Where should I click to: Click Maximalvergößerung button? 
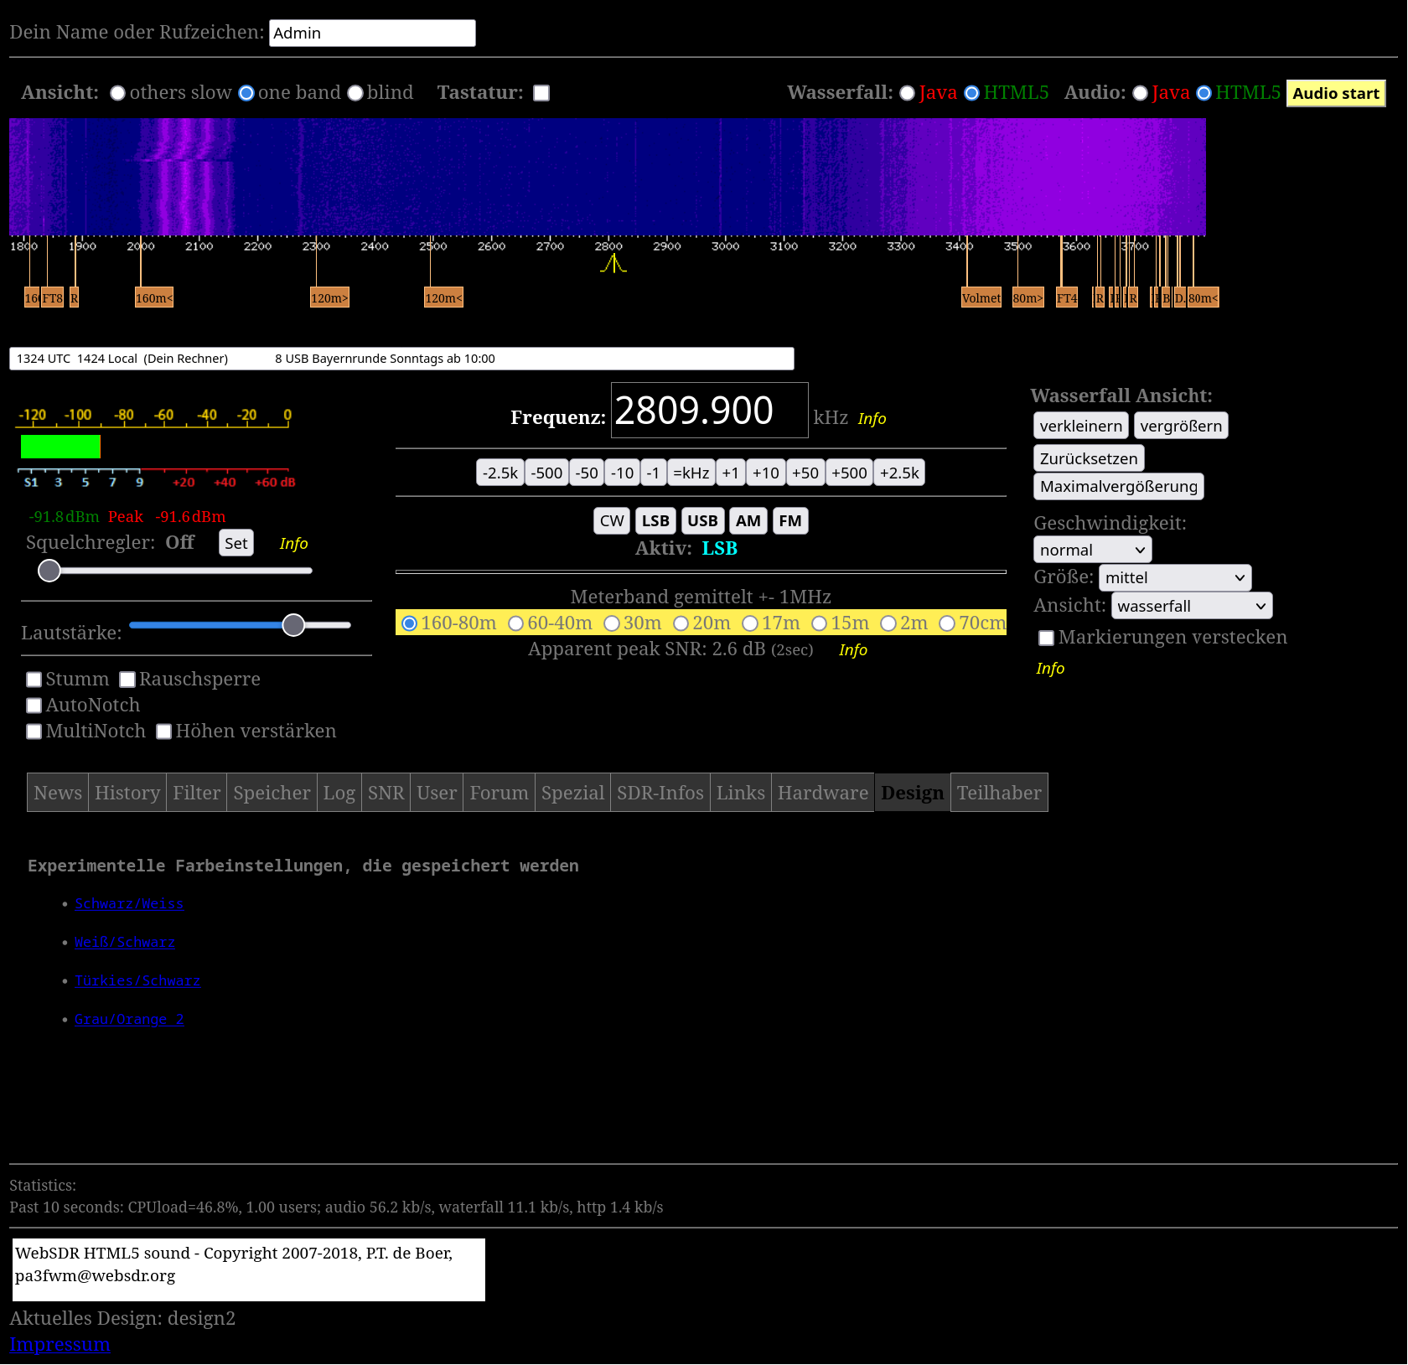point(1119,486)
